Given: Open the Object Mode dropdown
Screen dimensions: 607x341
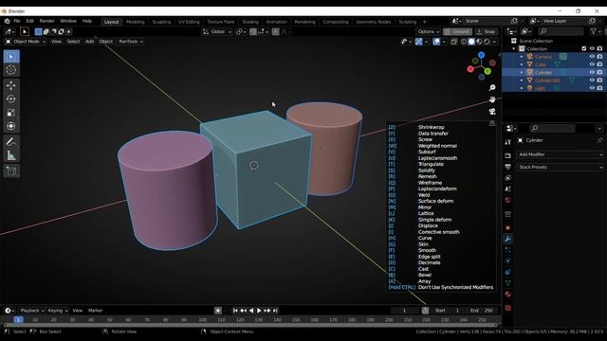Looking at the screenshot, I should coord(26,42).
